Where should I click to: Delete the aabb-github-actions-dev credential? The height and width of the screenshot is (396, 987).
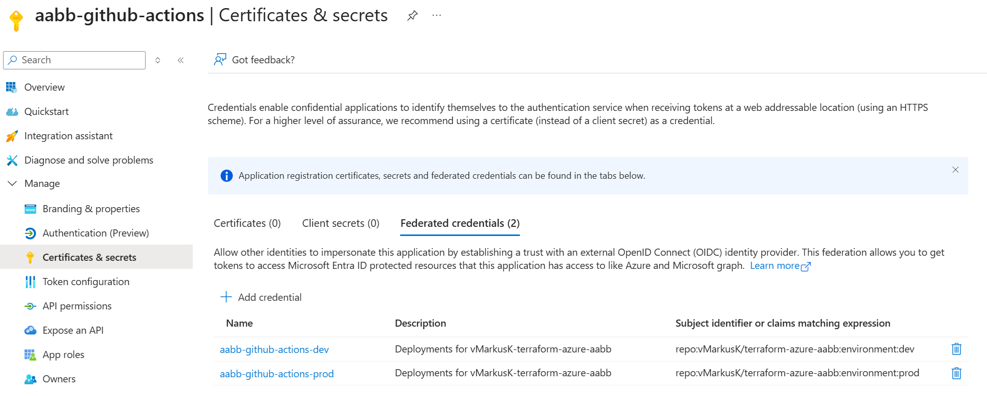[957, 349]
